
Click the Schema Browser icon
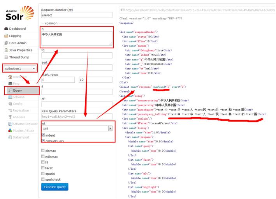10,124
